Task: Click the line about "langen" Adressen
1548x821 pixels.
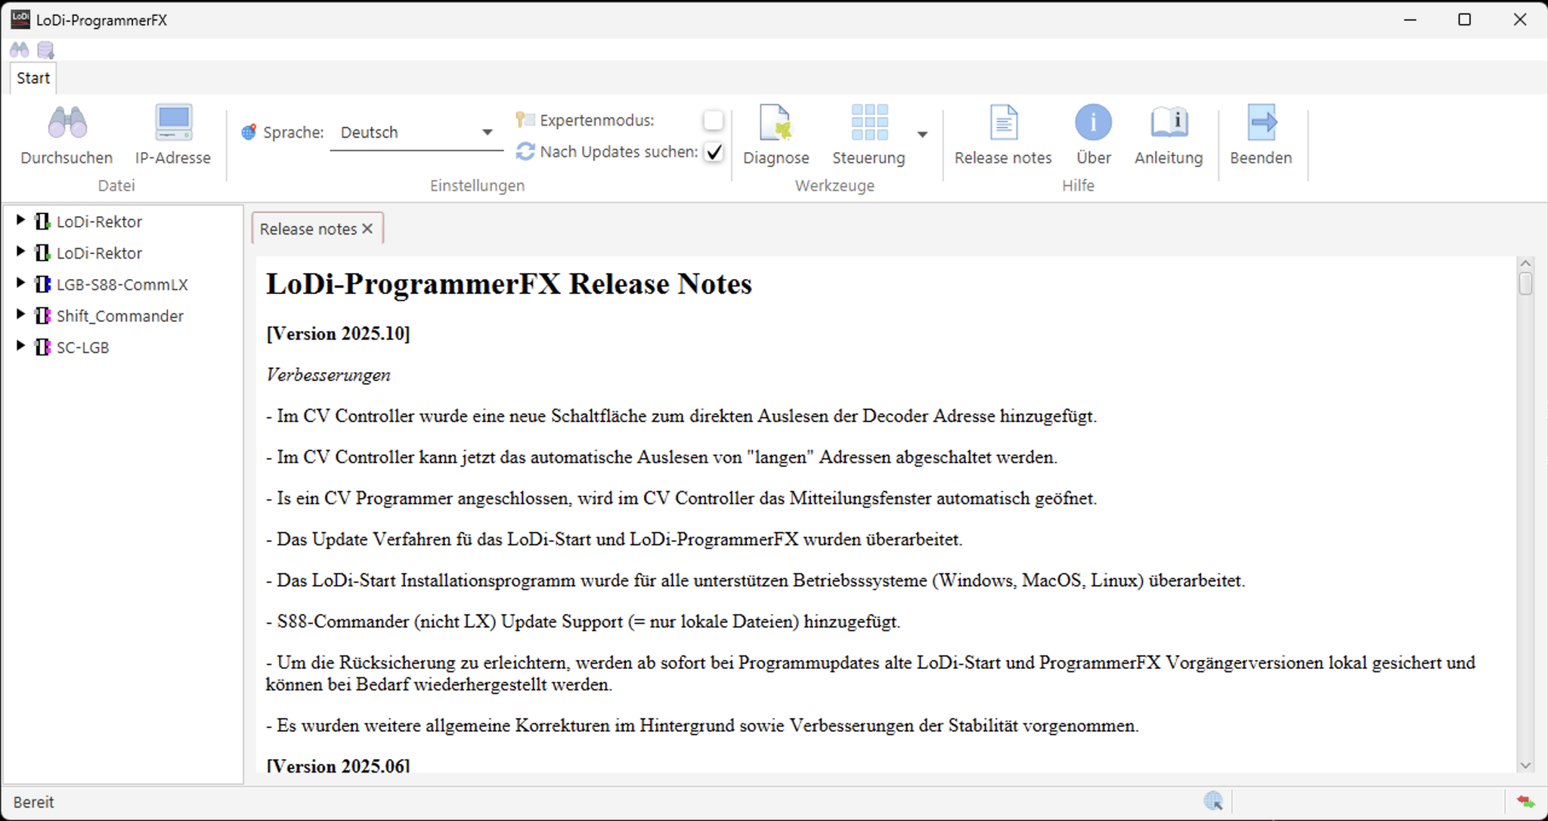Action: tap(661, 457)
